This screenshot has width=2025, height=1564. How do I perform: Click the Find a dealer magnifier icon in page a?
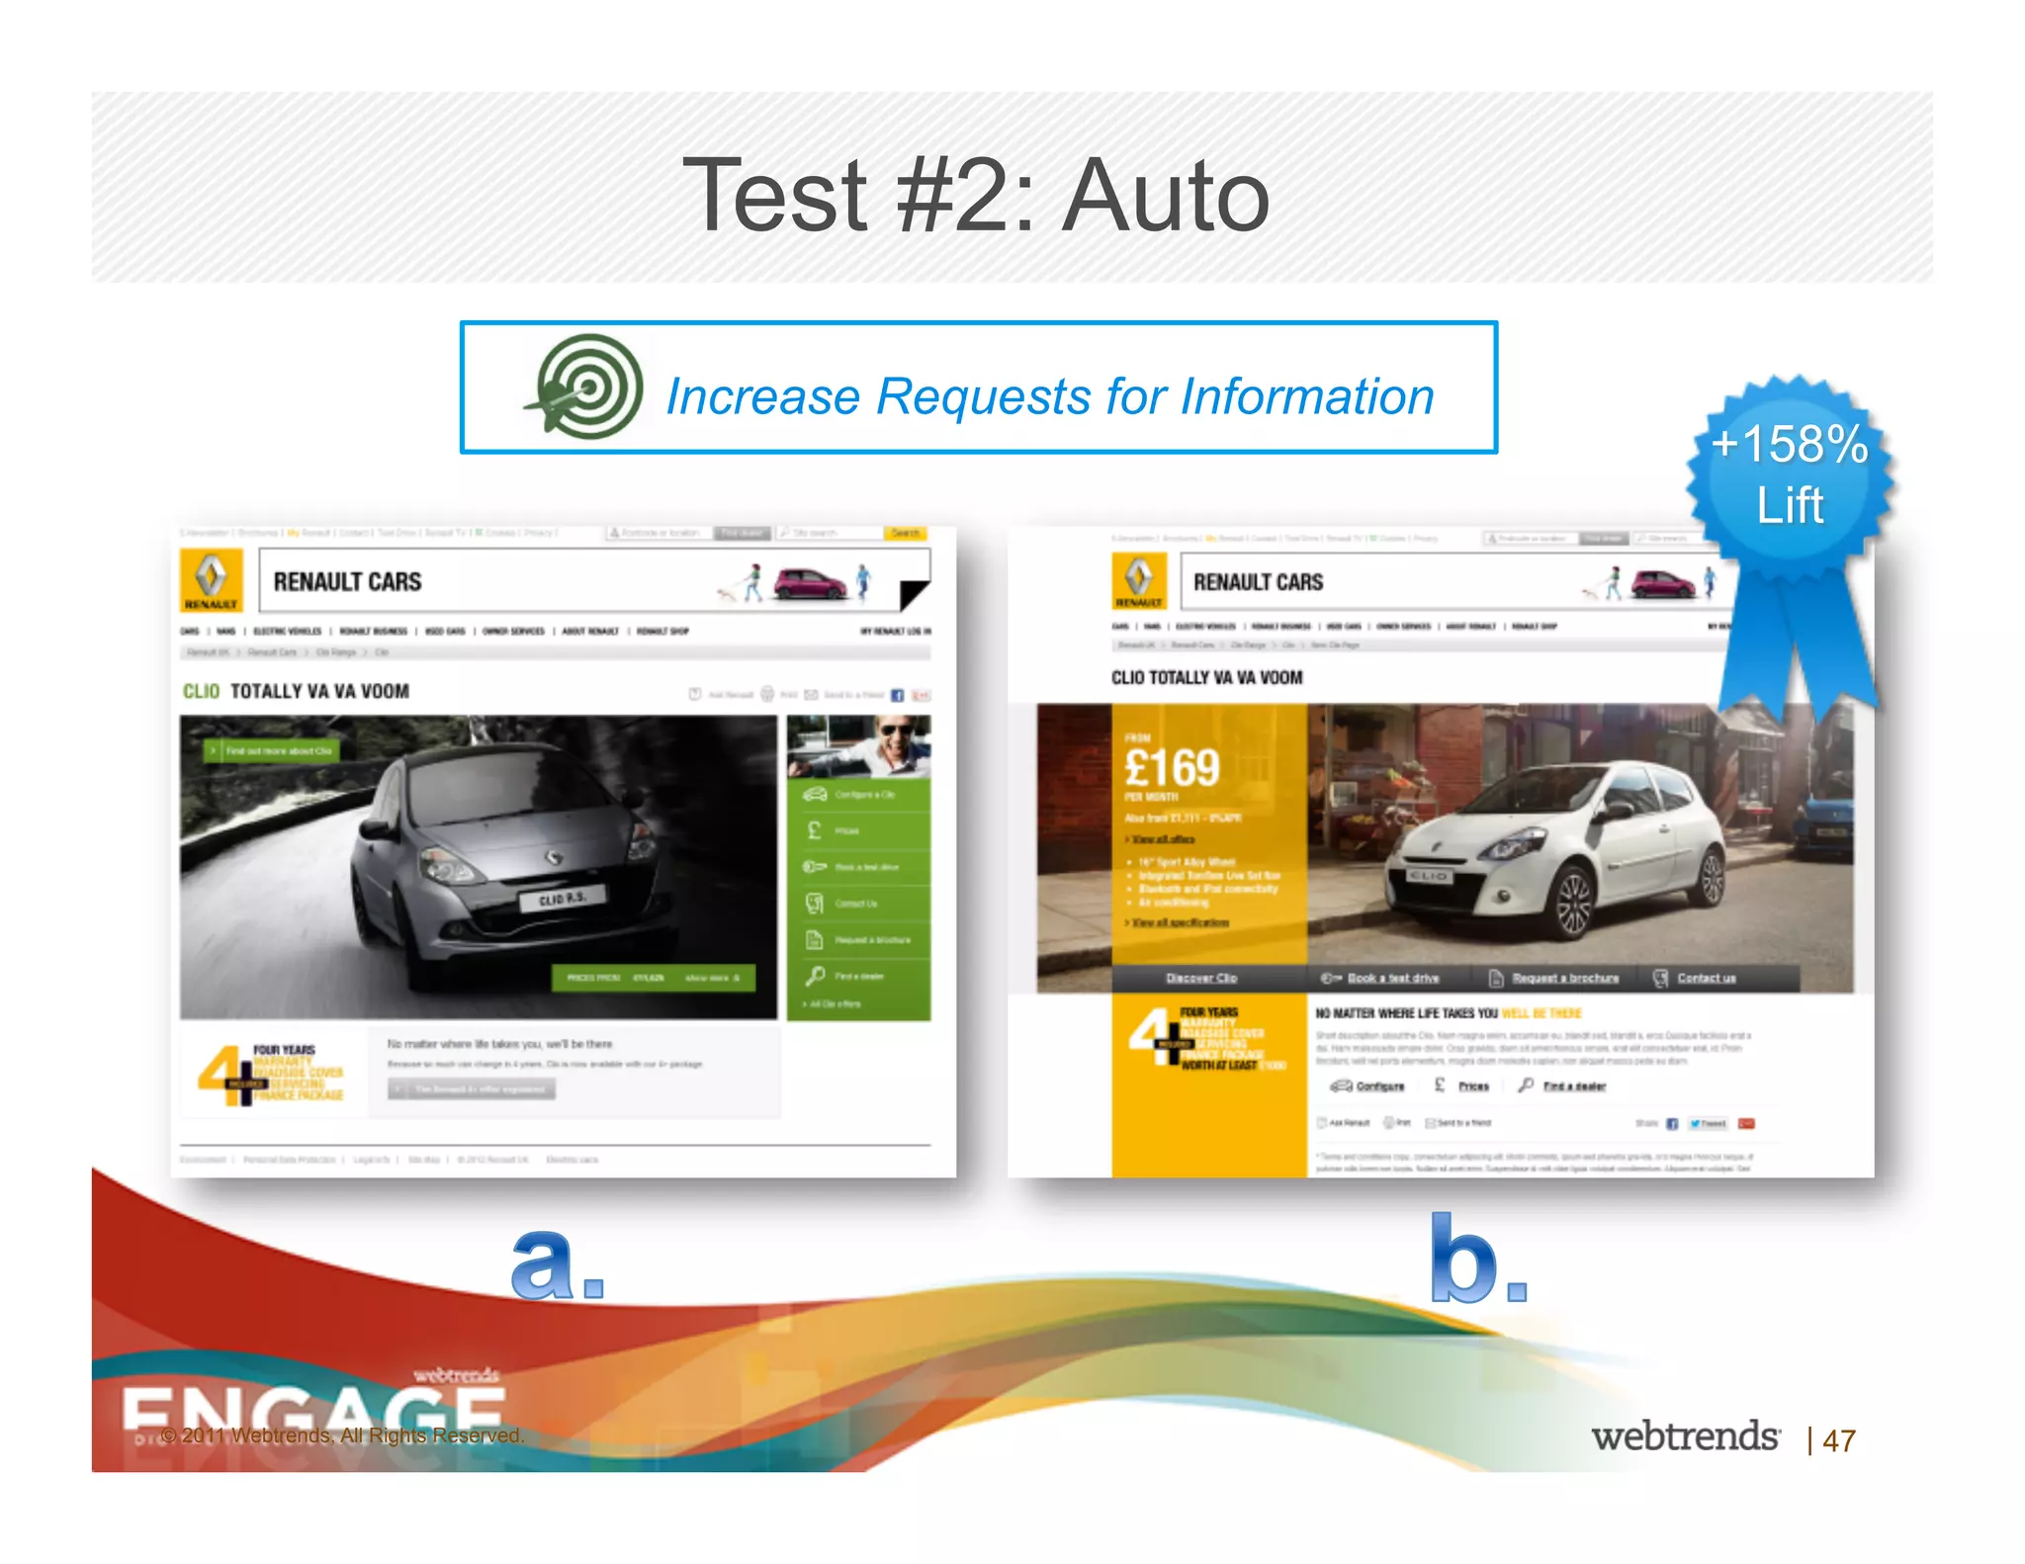[815, 976]
